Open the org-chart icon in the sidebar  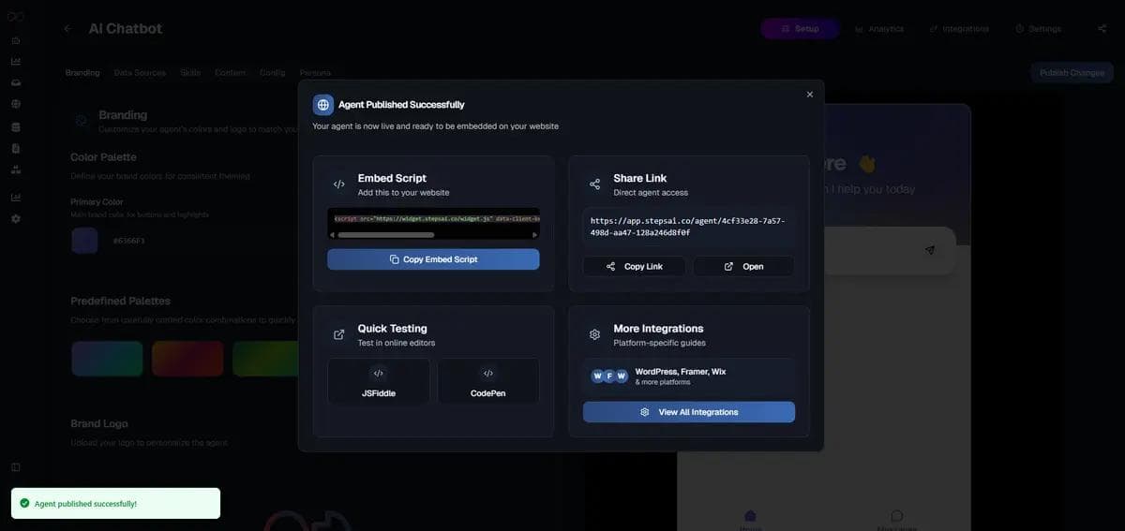pyautogui.click(x=15, y=170)
